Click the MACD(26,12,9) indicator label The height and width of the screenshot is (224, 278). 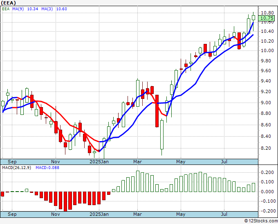tap(16, 168)
